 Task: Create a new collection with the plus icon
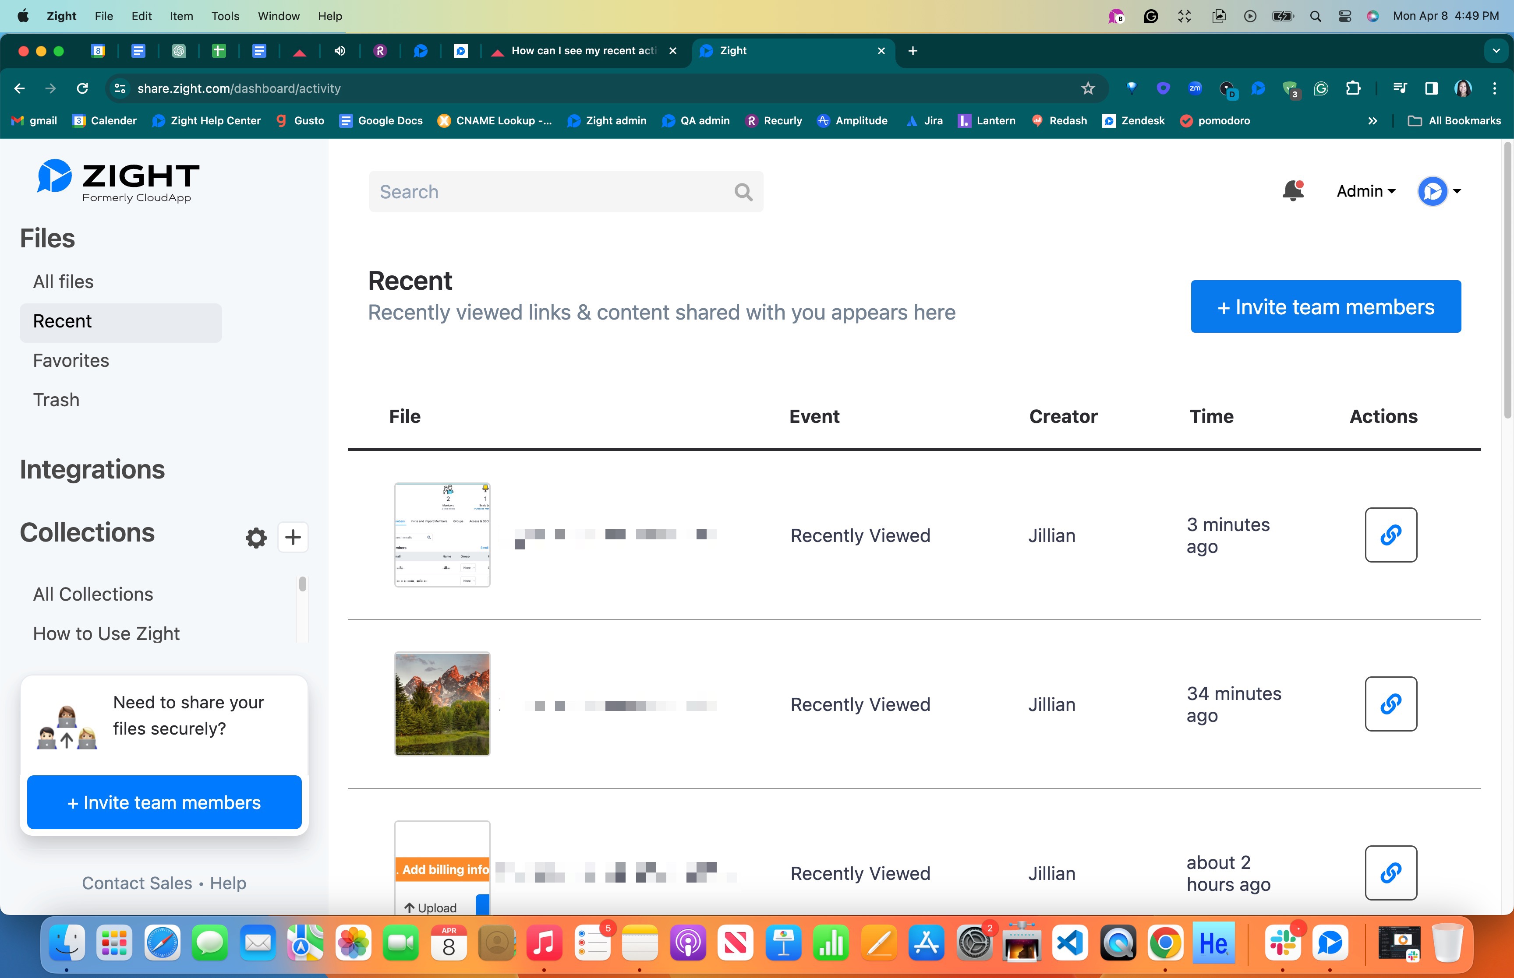click(293, 537)
